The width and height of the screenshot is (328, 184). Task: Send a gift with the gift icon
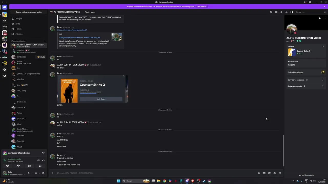259,173
